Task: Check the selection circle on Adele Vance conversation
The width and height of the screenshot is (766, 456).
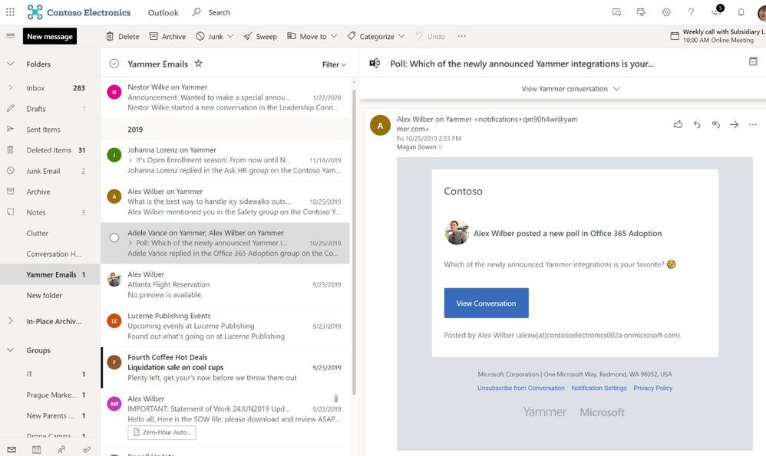Action: 114,238
